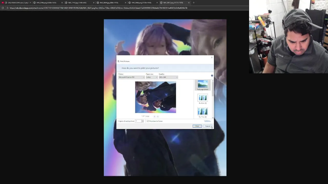
Task: Click the layout list scroll-down arrow
Action: (213, 118)
